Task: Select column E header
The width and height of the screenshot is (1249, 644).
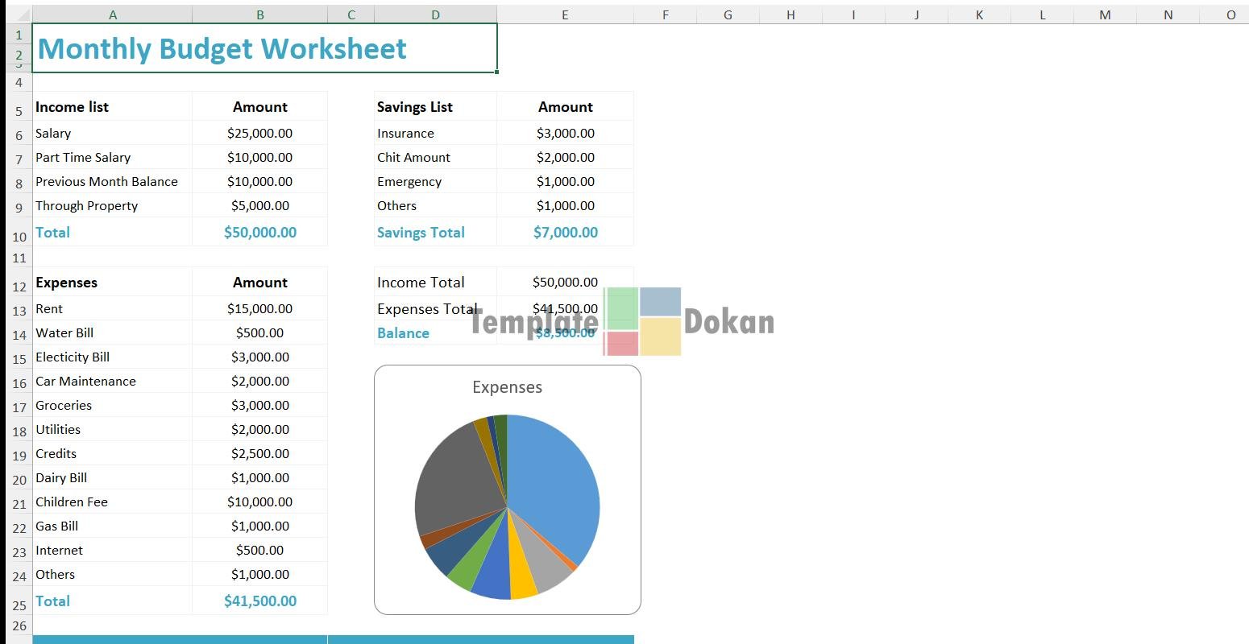Action: [x=565, y=14]
